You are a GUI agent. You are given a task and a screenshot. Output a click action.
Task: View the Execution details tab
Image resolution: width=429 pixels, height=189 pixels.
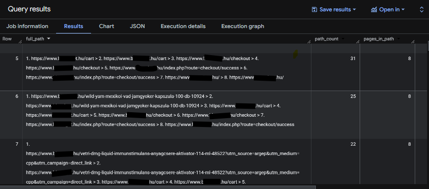coord(183,26)
